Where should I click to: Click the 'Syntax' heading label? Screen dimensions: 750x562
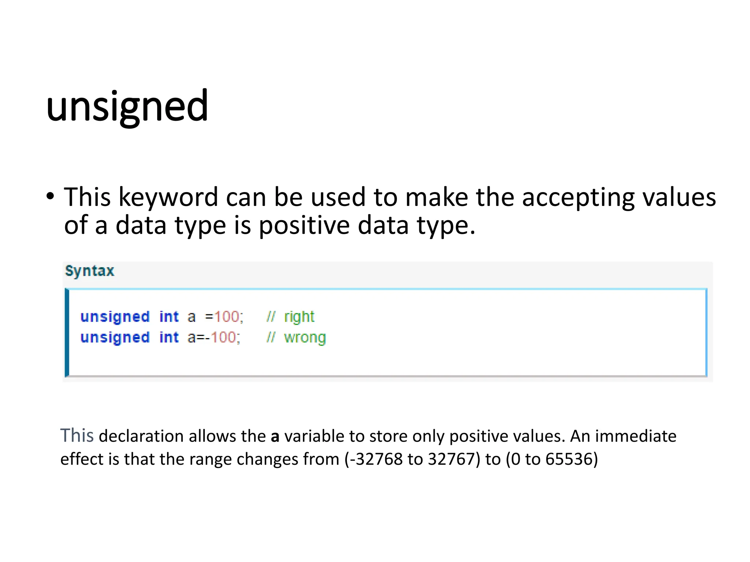click(x=90, y=271)
